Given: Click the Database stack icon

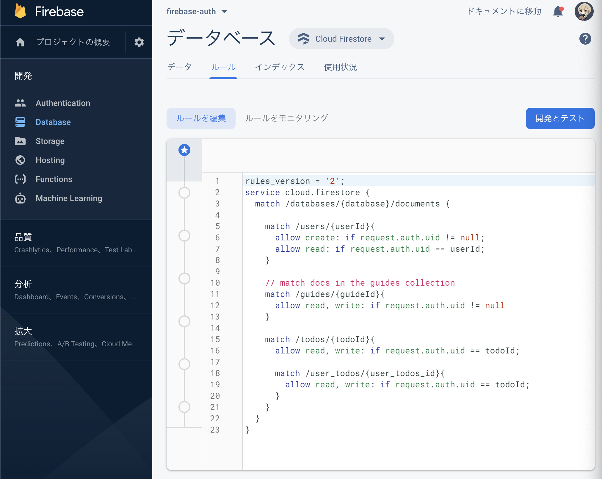Looking at the screenshot, I should tap(20, 122).
